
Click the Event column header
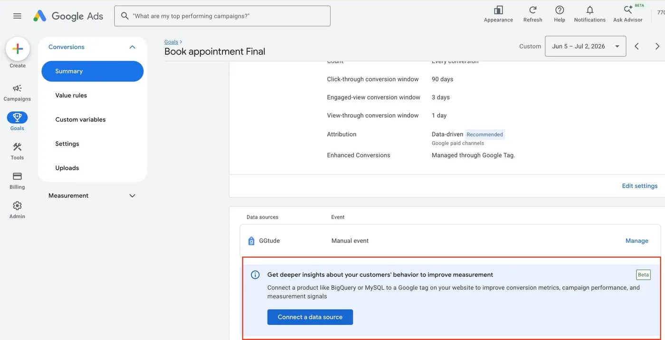pyautogui.click(x=338, y=217)
